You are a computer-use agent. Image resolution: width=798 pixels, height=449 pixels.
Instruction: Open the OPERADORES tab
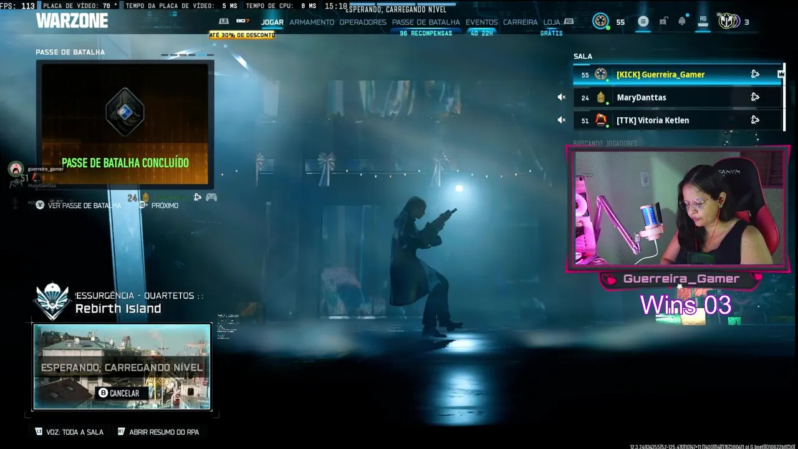tap(363, 22)
